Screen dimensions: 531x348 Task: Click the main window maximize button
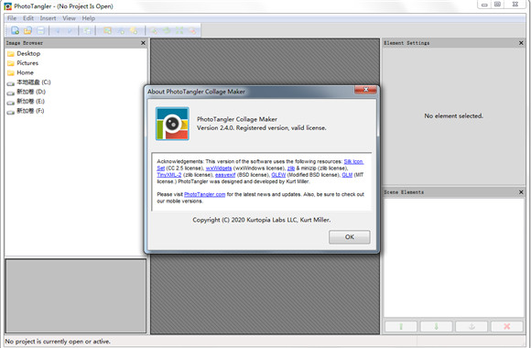point(497,5)
